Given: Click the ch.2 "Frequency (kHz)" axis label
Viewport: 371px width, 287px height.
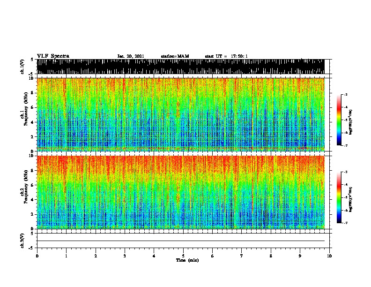Looking at the screenshot, I should click(x=26, y=187).
